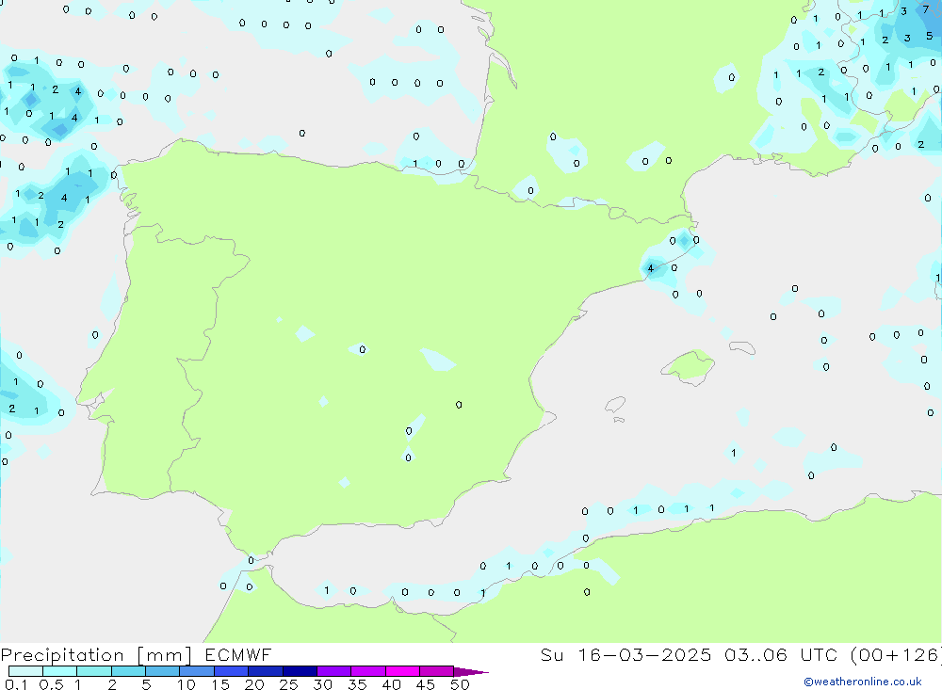The width and height of the screenshot is (942, 690).
Task: Pick the 35–40 mm legend swatch
Action: [367, 671]
